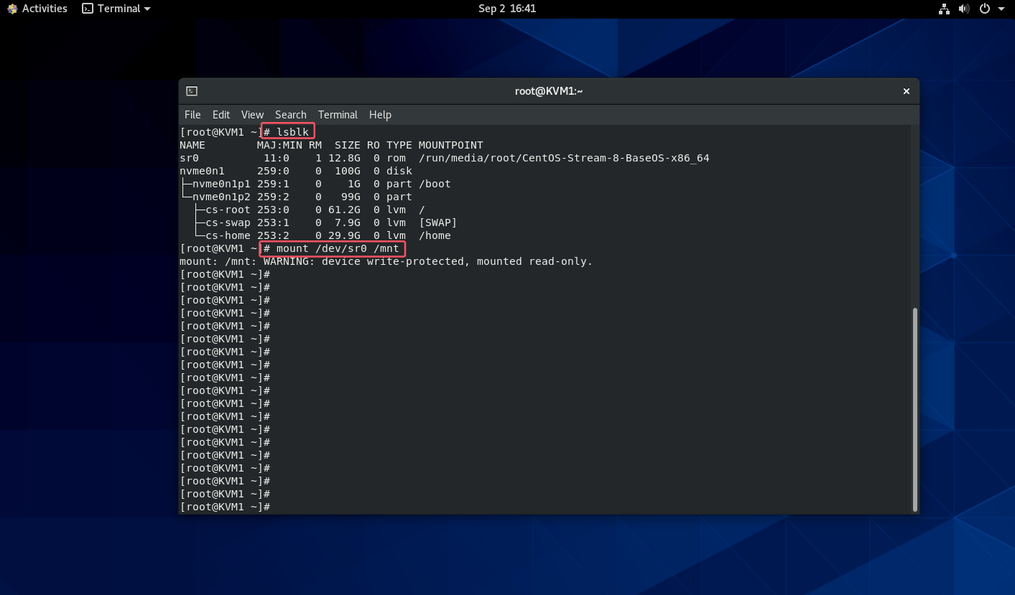Open the clock showing Sep 2 16:41
The height and width of the screenshot is (595, 1015).
[507, 9]
